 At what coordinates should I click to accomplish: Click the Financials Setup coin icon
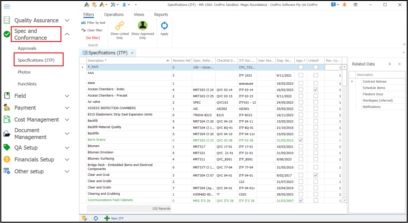pyautogui.click(x=7, y=160)
